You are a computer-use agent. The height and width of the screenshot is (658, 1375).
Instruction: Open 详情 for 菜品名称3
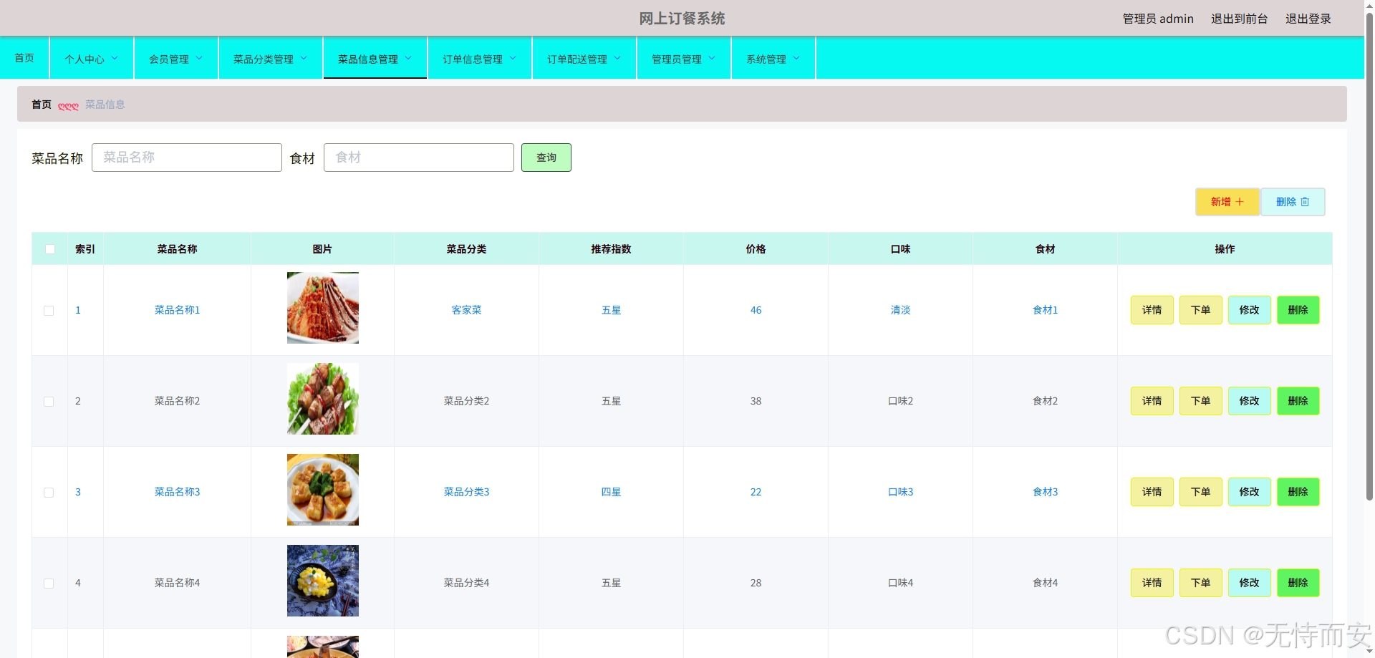tap(1152, 492)
